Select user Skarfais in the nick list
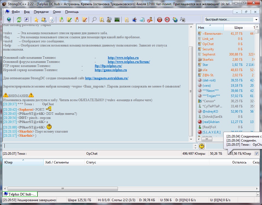Screen dimensions: 262x205 [x=208, y=60]
